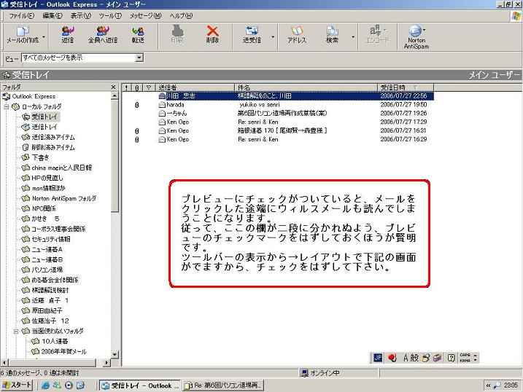523x392 pixels.
Task: Click up arrow of folder pane scrollbar
Action: [115, 96]
